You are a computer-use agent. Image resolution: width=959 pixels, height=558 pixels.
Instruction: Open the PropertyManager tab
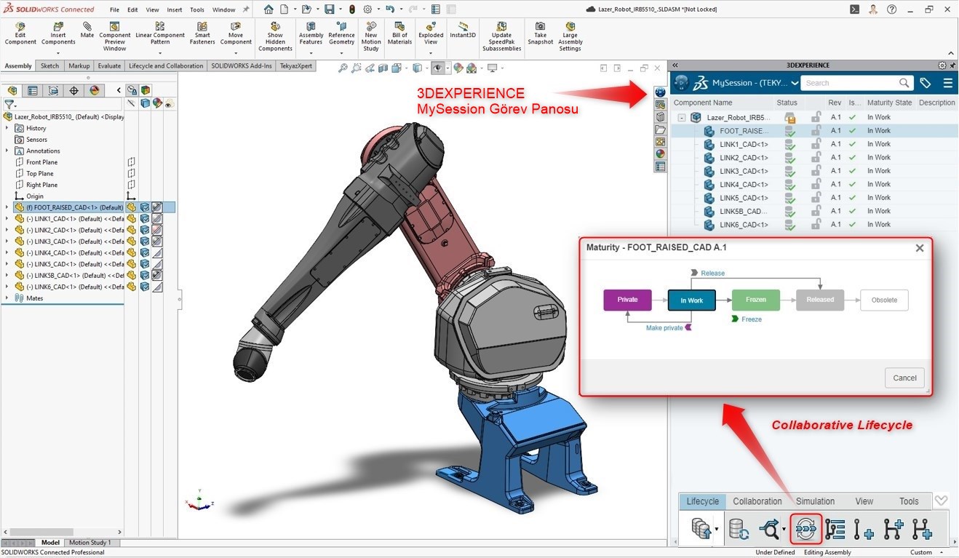click(33, 90)
